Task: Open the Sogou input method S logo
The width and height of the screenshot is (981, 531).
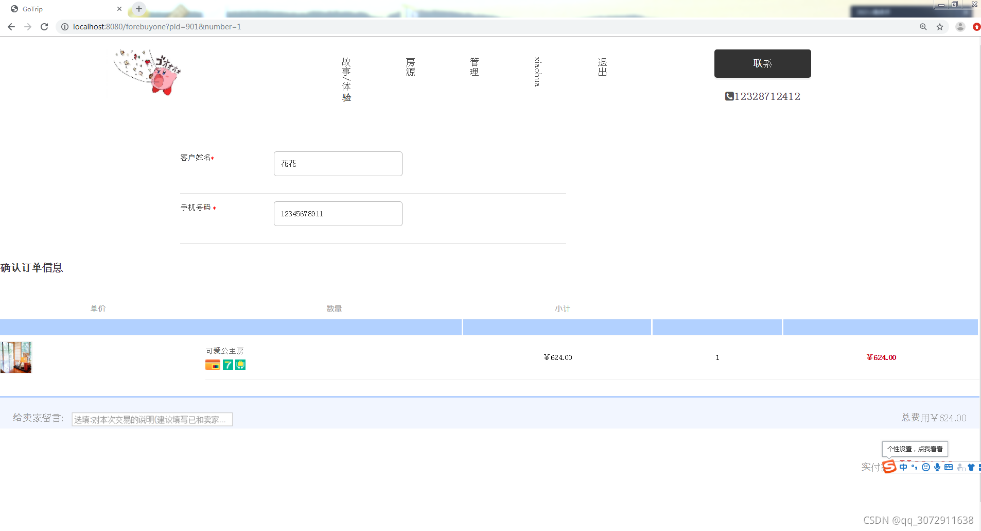Action: (889, 467)
